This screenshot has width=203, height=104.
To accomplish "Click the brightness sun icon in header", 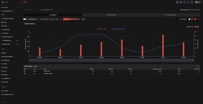I will click(185, 2).
